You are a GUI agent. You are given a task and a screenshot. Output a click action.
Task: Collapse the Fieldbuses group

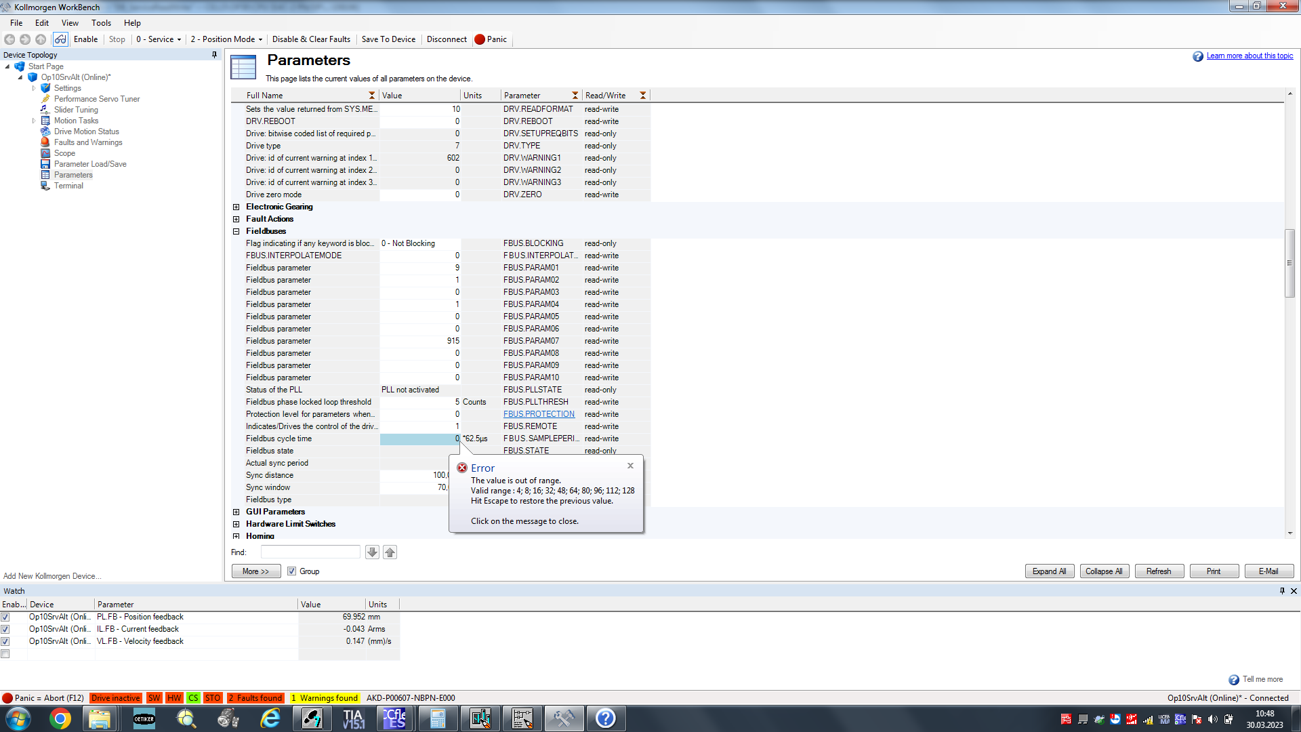coord(236,232)
